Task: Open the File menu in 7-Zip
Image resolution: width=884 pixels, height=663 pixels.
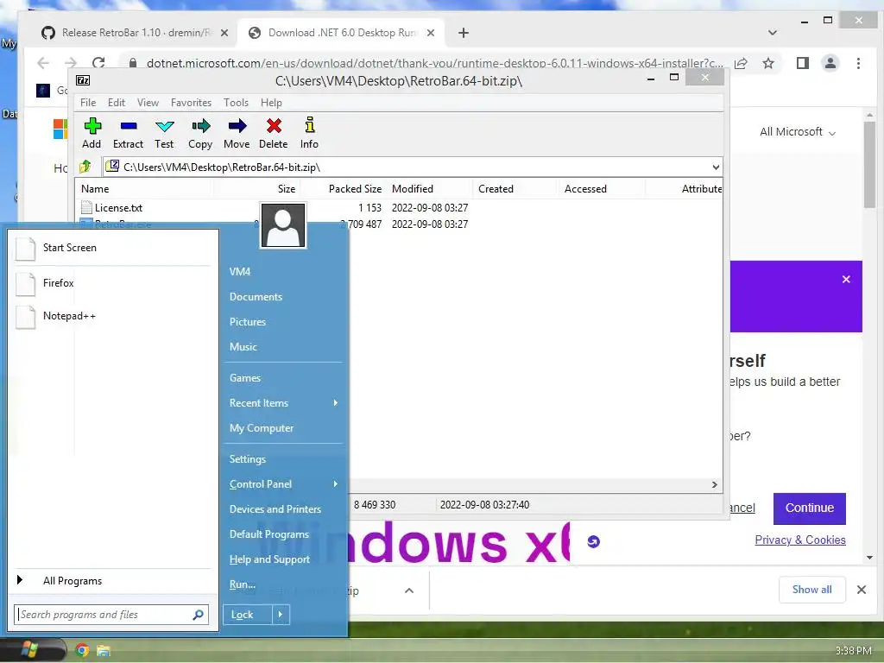Action: coord(88,103)
